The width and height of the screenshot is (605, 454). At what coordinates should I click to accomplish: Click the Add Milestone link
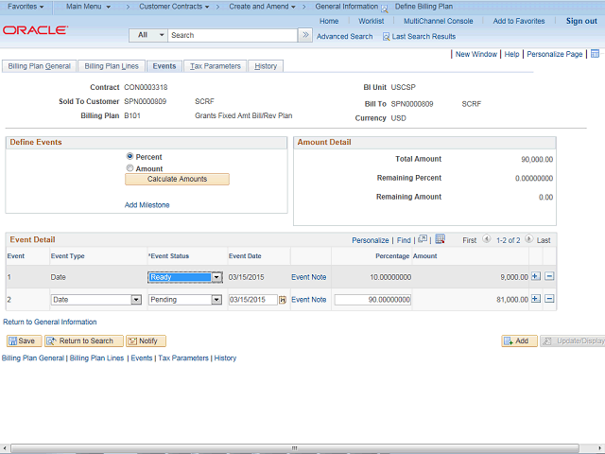147,205
